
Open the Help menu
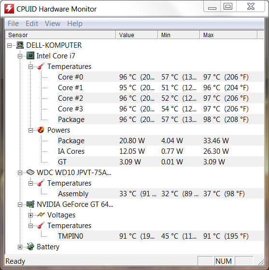pos(75,24)
